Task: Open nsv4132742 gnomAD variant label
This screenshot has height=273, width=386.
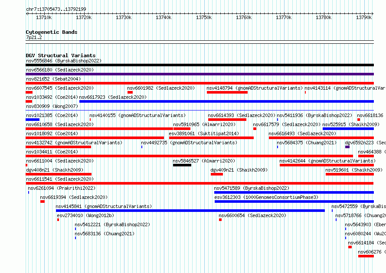Action: pyautogui.click(x=74, y=143)
